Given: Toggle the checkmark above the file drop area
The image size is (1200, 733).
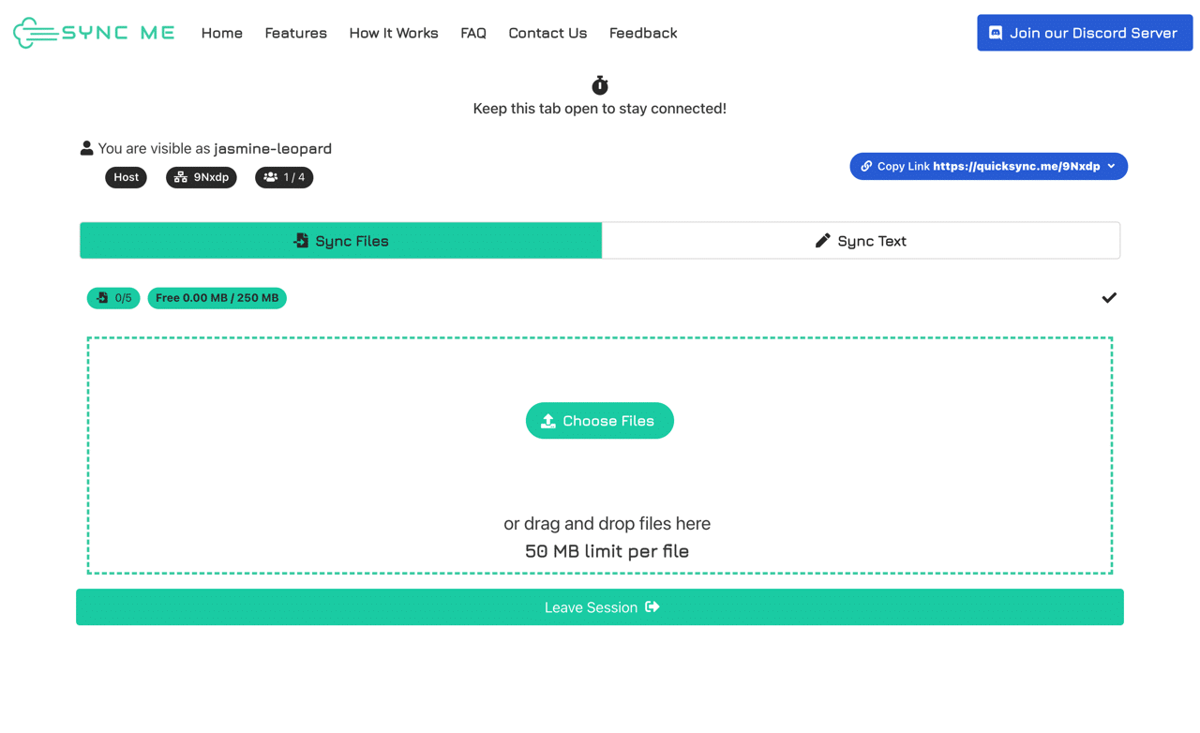Looking at the screenshot, I should [x=1109, y=297].
